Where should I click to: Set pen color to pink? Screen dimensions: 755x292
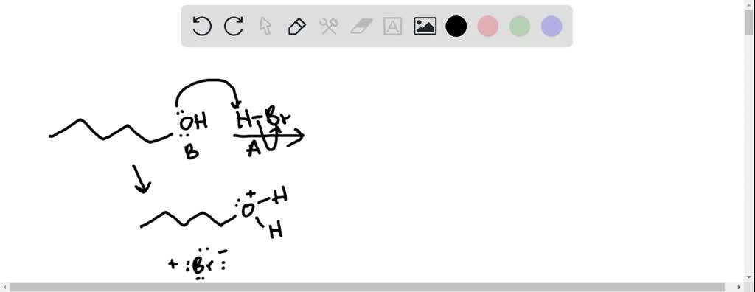488,26
